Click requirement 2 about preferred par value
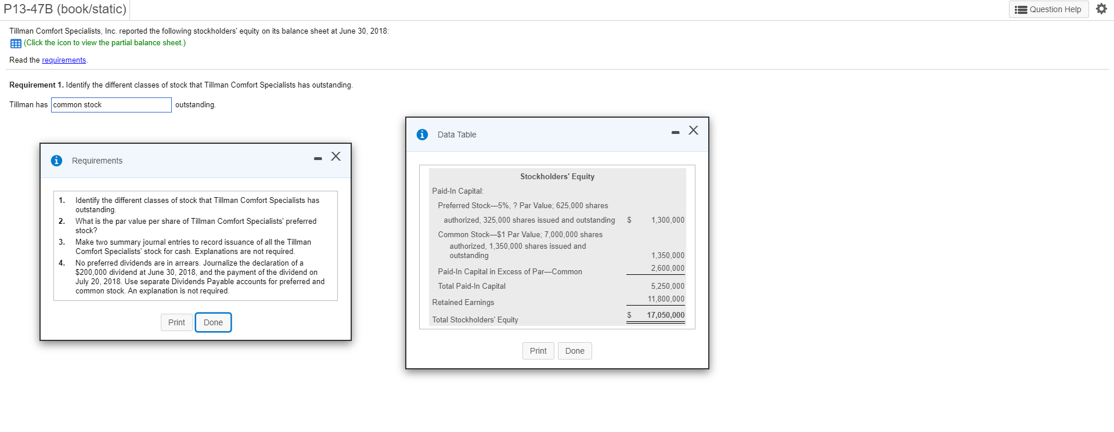The width and height of the screenshot is (1114, 432). [196, 226]
